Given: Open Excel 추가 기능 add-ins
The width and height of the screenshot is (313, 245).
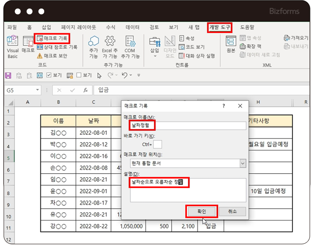Looking at the screenshot, I should pyautogui.click(x=110, y=46).
